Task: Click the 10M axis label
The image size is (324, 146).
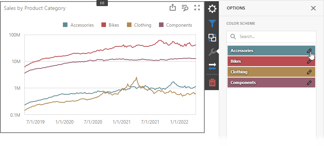Action: click(x=16, y=62)
